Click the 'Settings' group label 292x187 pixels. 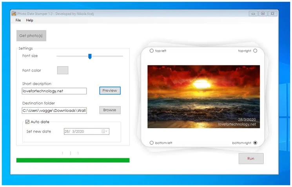[26, 49]
